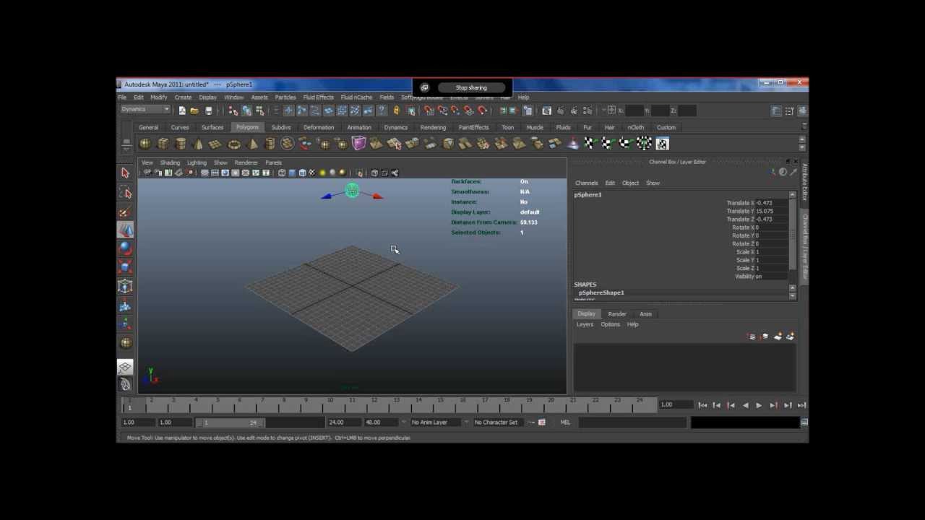Toggle use all lights viewport icon
This screenshot has height=520, width=925.
pyautogui.click(x=322, y=173)
